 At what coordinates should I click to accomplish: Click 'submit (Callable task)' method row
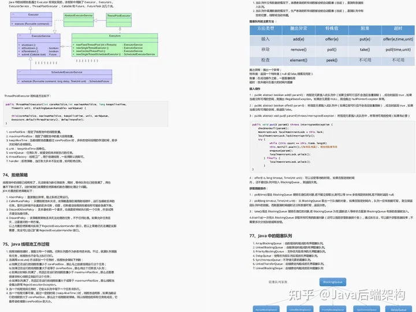tap(39, 55)
